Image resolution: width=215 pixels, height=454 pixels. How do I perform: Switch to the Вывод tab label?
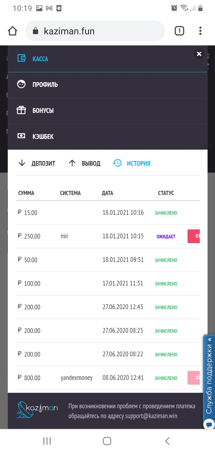(x=91, y=164)
